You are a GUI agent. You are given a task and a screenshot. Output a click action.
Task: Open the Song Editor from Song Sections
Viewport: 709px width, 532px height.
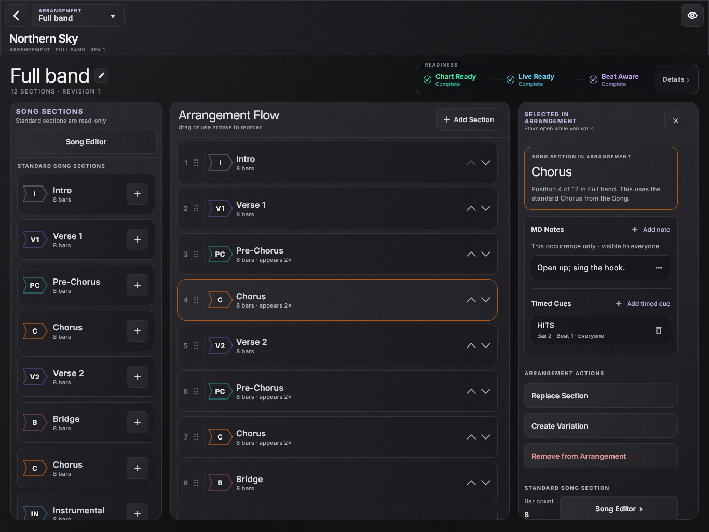(86, 142)
